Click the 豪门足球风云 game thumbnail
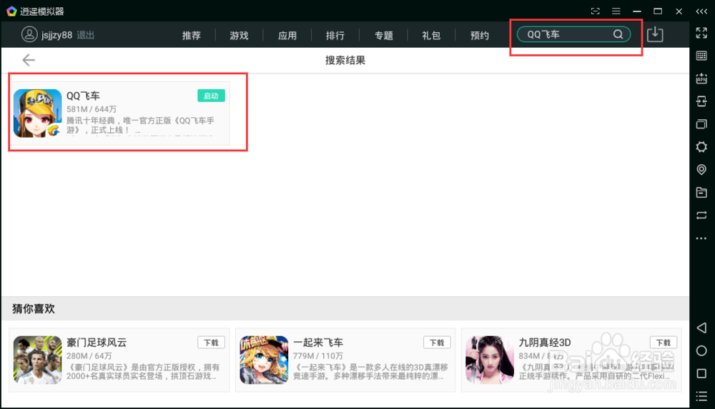715x409 pixels. pyautogui.click(x=37, y=360)
